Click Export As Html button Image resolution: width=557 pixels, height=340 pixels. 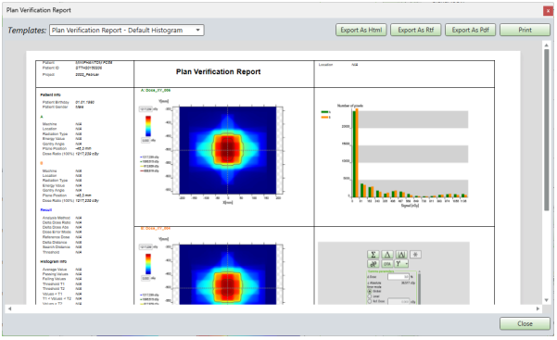pyautogui.click(x=361, y=30)
